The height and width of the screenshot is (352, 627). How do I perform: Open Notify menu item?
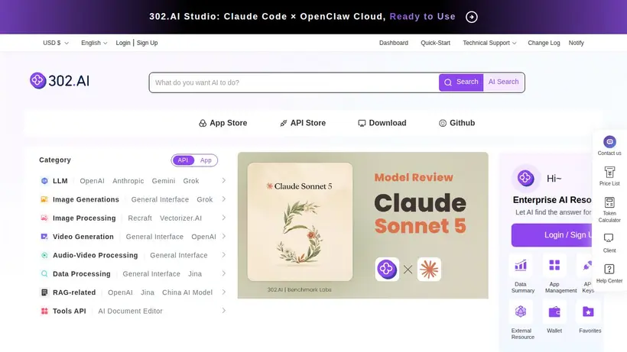(577, 43)
